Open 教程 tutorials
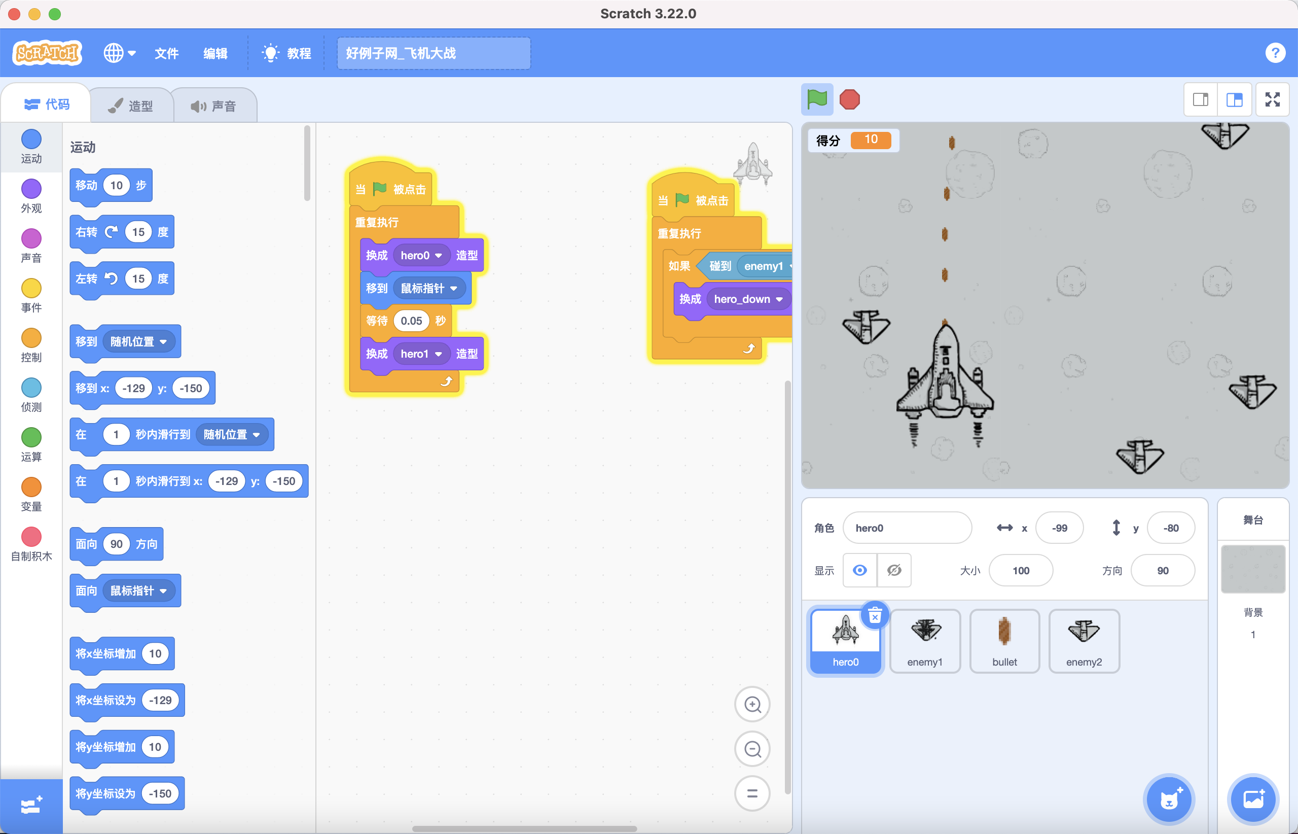This screenshot has height=834, width=1298. tap(287, 53)
